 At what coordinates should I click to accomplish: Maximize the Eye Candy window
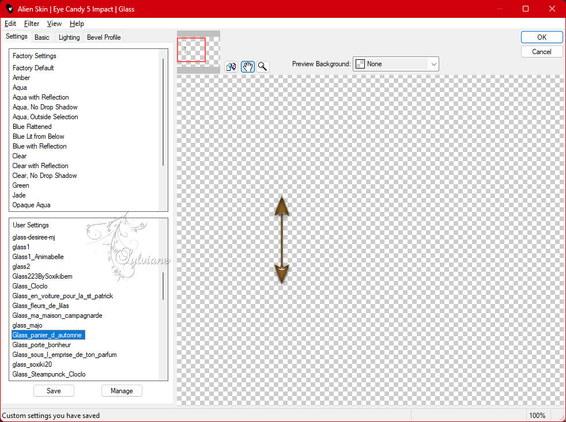526,9
